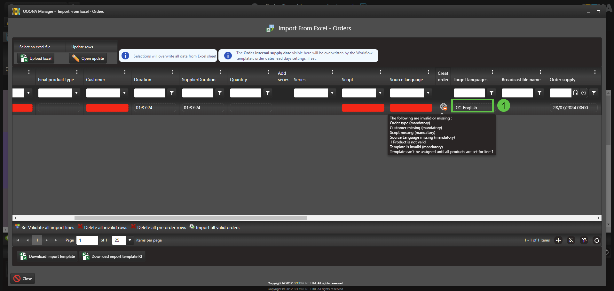Reset column widths in grid footer

[x=558, y=240]
